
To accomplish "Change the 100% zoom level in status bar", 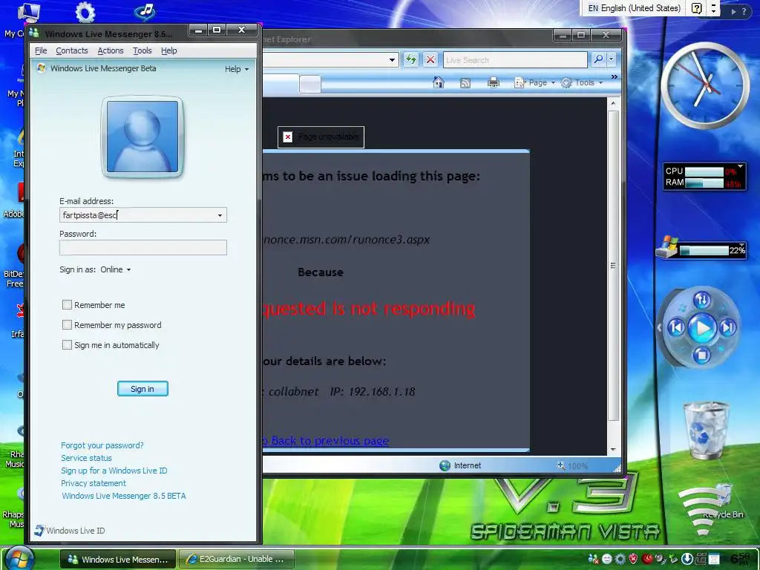I will [x=573, y=466].
